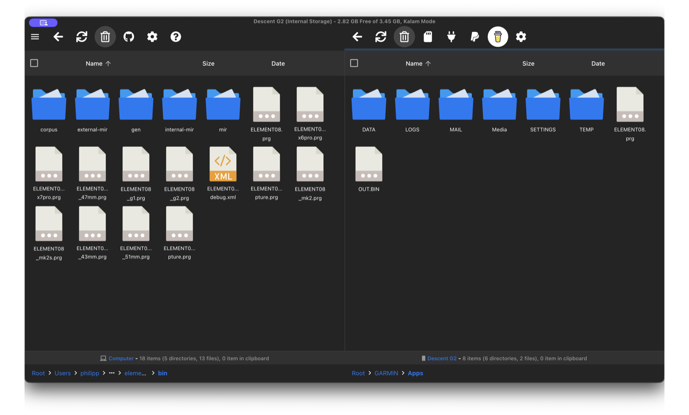This screenshot has height=415, width=689.
Task: Click the GARMIN breadcrumb
Action: click(x=386, y=373)
